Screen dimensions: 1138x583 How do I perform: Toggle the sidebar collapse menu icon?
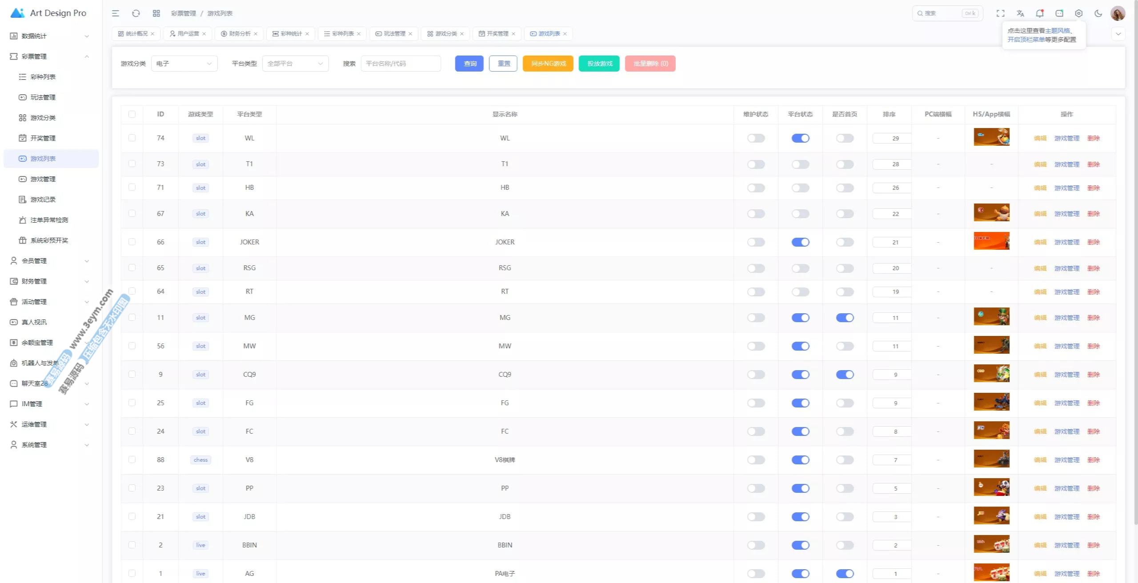tap(116, 13)
